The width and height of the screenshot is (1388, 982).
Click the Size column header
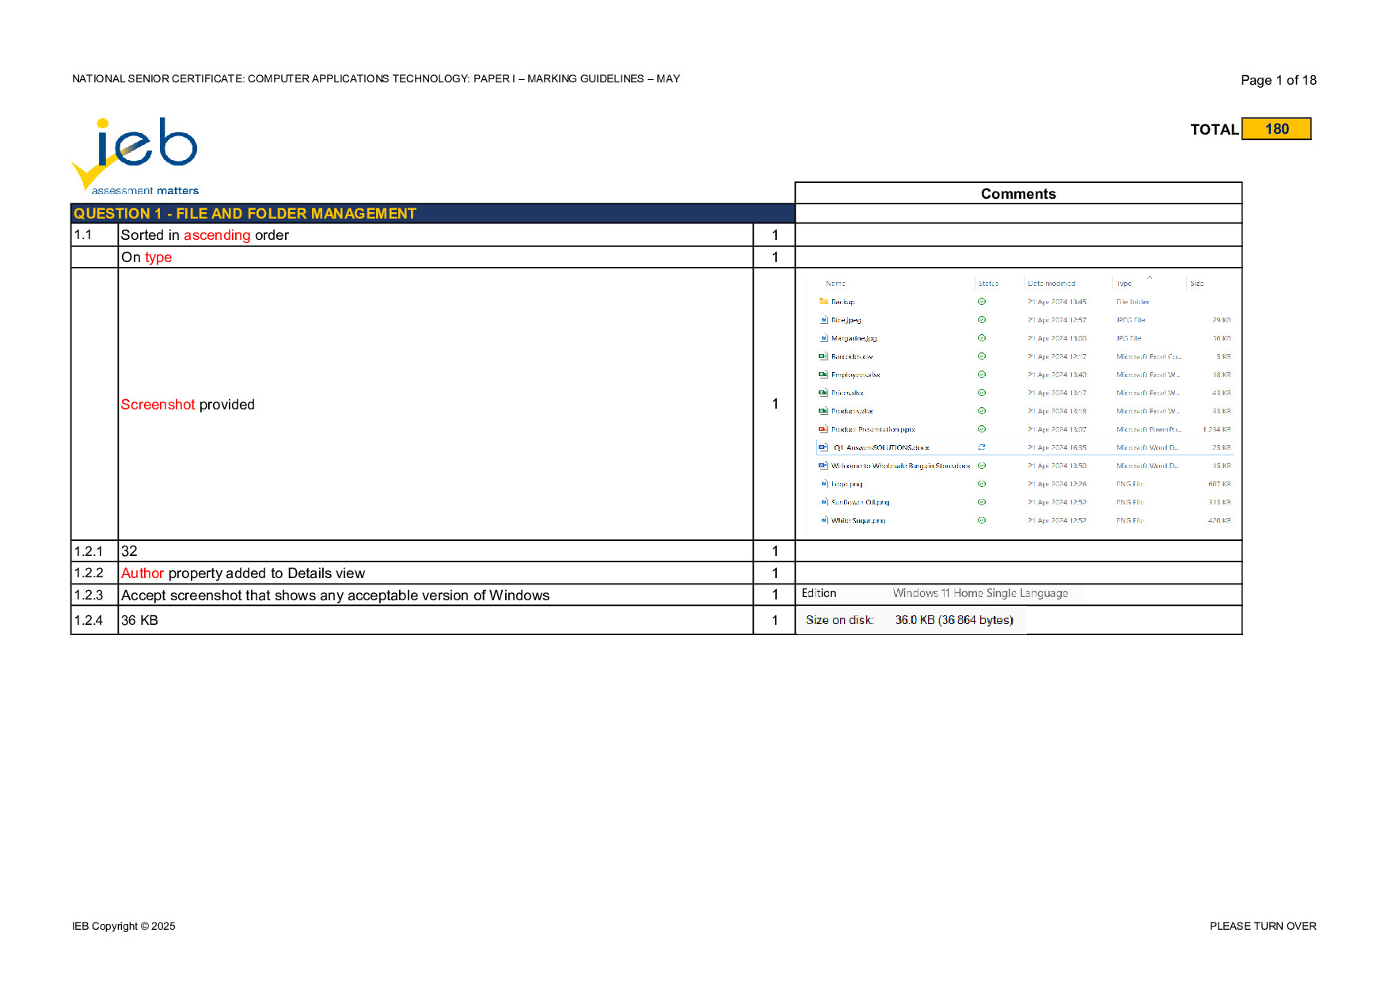click(x=1196, y=284)
